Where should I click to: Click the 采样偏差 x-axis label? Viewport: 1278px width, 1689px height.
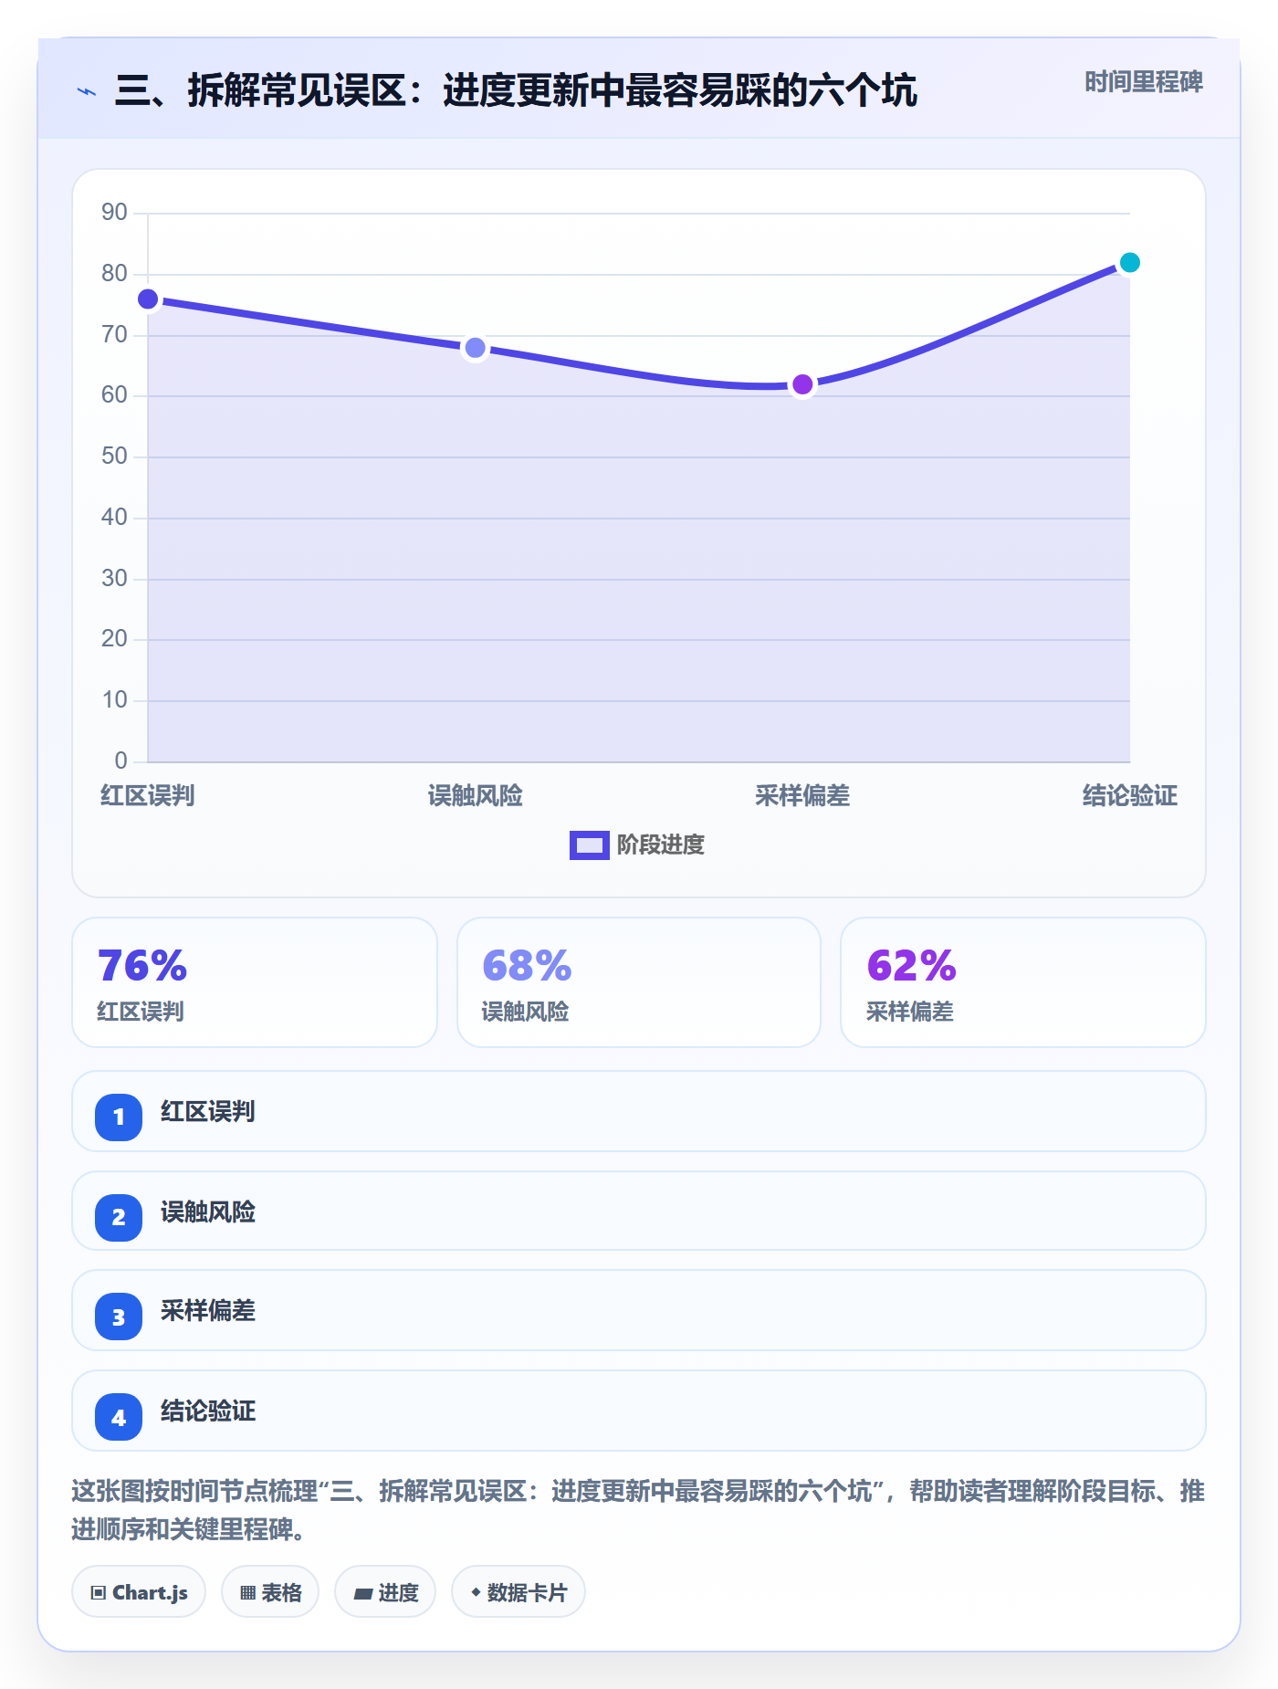[x=802, y=796]
